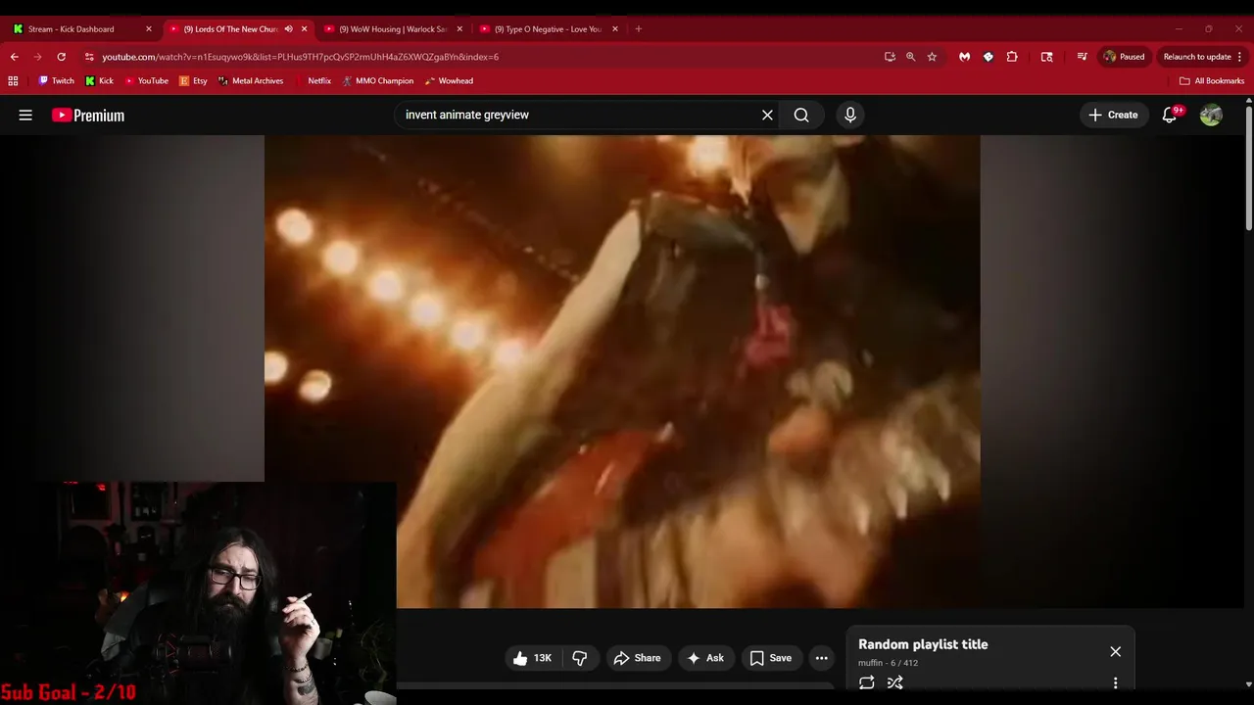Open media controls icon in toolbar
The height and width of the screenshot is (705, 1254).
[1082, 57]
